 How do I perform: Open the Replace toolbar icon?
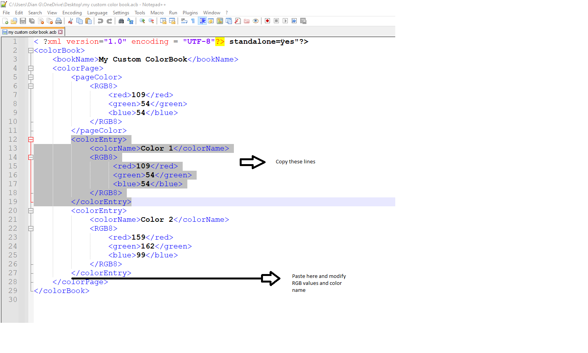130,21
